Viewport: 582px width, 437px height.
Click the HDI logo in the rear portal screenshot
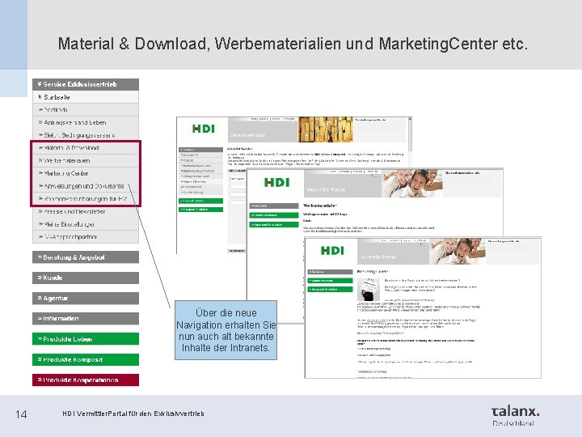click(204, 129)
